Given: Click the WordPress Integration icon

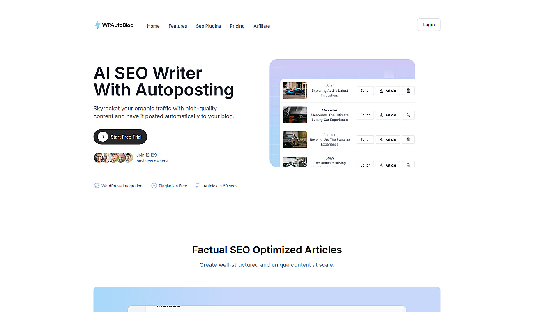Looking at the screenshot, I should click(x=97, y=186).
